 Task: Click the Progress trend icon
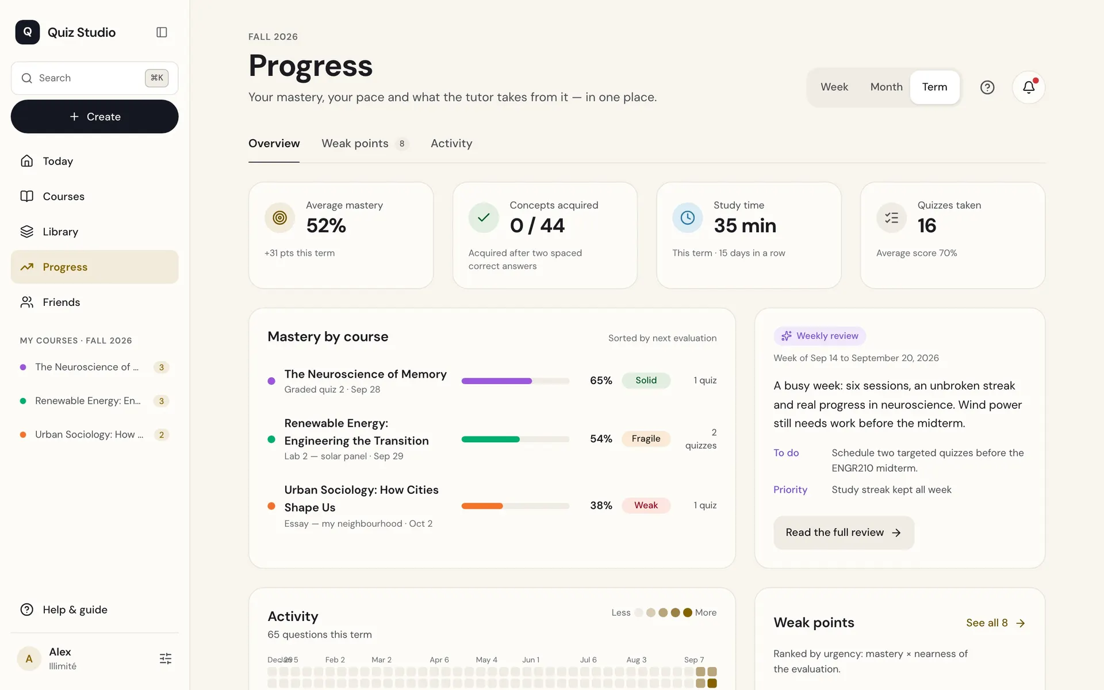tap(26, 267)
